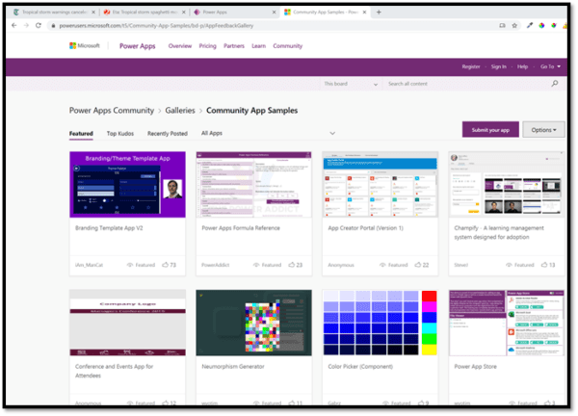578x416 pixels.
Task: Open Champify app thumbnail
Action: [x=507, y=184]
